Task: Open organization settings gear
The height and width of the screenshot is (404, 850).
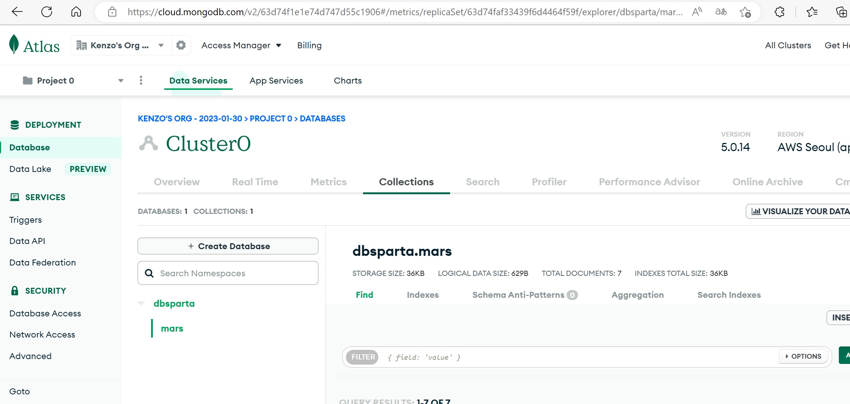Action: tap(181, 45)
